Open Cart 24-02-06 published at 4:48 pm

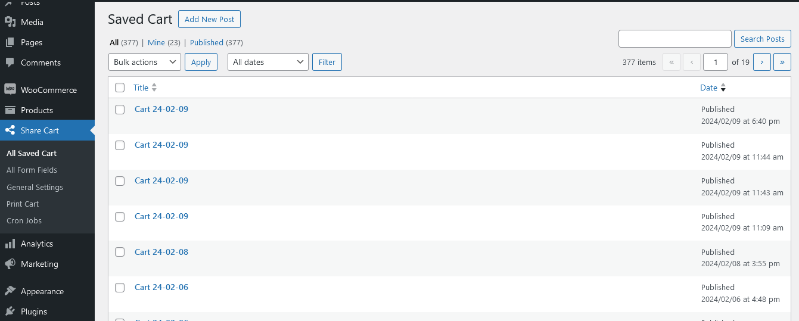[161, 287]
